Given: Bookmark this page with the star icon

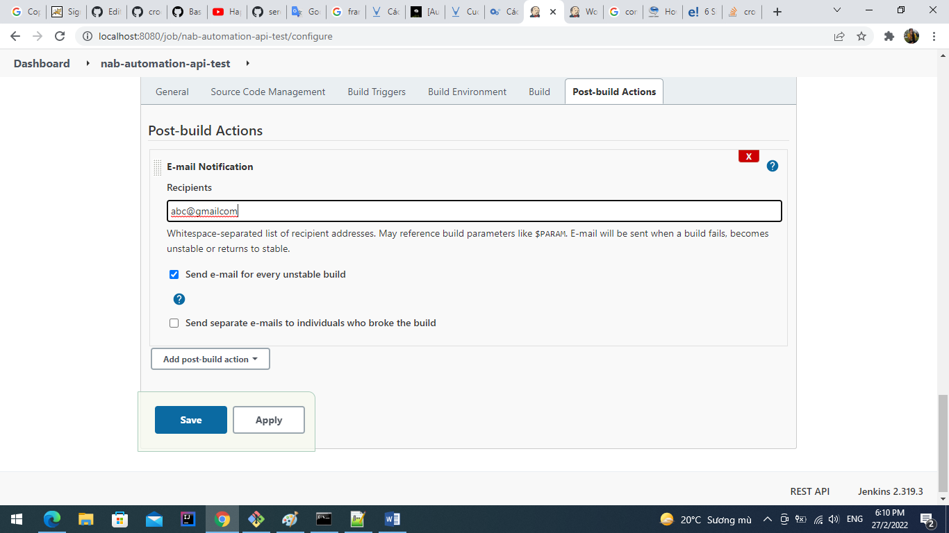Looking at the screenshot, I should pyautogui.click(x=861, y=36).
